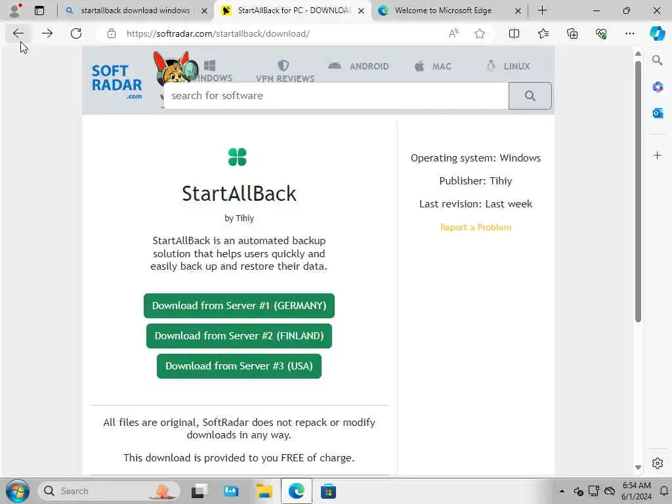
Task: Open Widgets from the taskbar
Action: [x=231, y=491]
